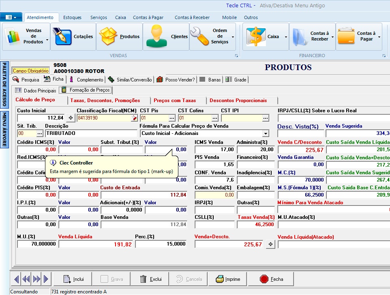This screenshot has width=390, height=295.
Task: Open the CST Pis lookup button
Action: tap(172, 118)
